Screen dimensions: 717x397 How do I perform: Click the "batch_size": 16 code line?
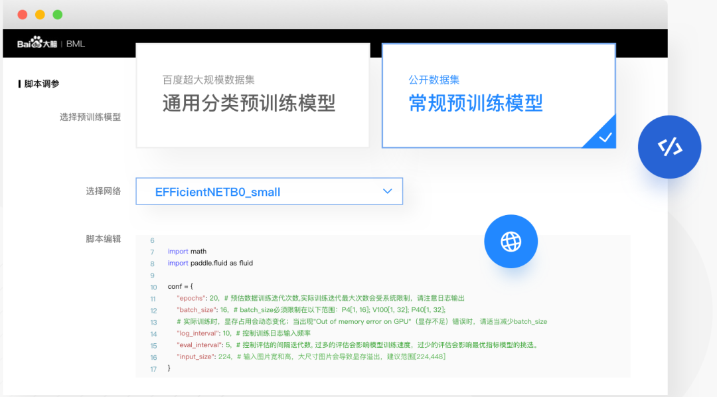(311, 309)
